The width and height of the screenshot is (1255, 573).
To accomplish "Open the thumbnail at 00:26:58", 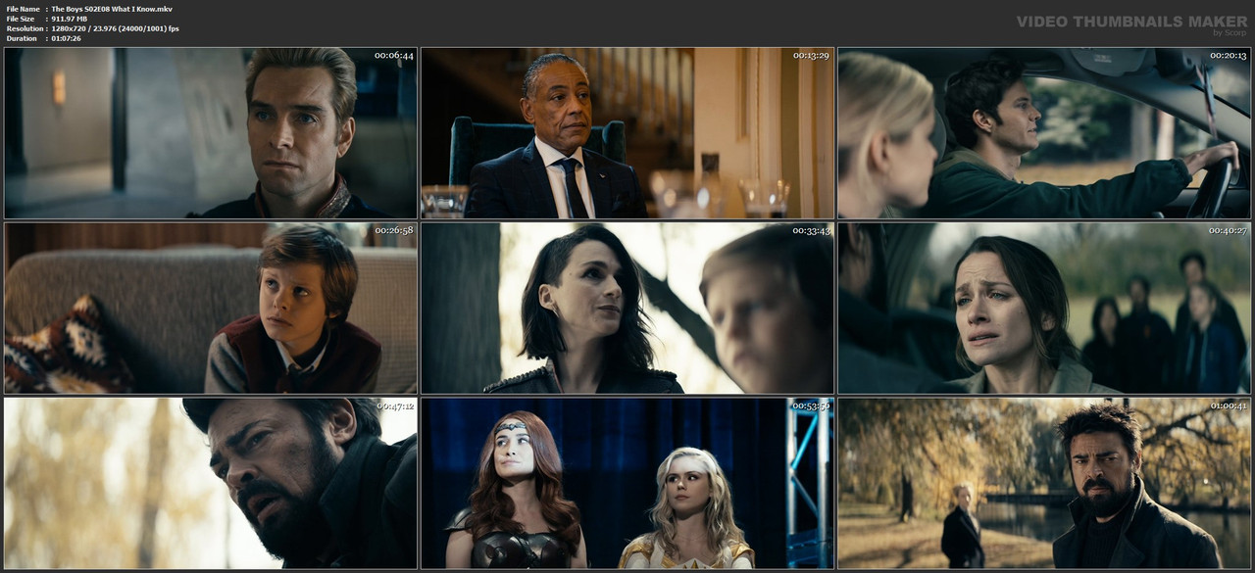I will pos(211,309).
